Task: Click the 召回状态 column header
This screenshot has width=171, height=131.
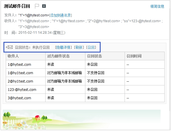Action: (x=105, y=56)
